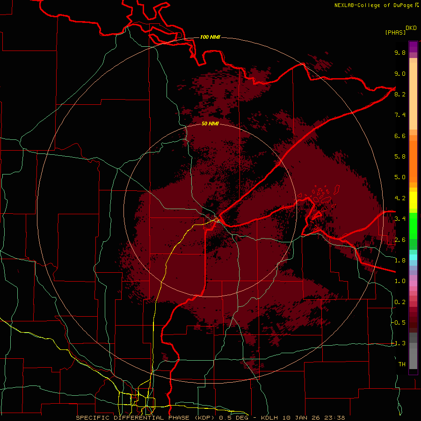This screenshot has height=421, width=421.
Task: Click the 5.0 scale value
Action: coord(400,177)
